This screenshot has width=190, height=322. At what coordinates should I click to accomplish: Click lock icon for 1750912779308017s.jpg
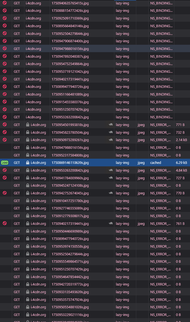28,215
